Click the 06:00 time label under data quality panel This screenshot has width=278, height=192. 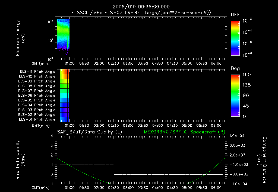pos(216,188)
